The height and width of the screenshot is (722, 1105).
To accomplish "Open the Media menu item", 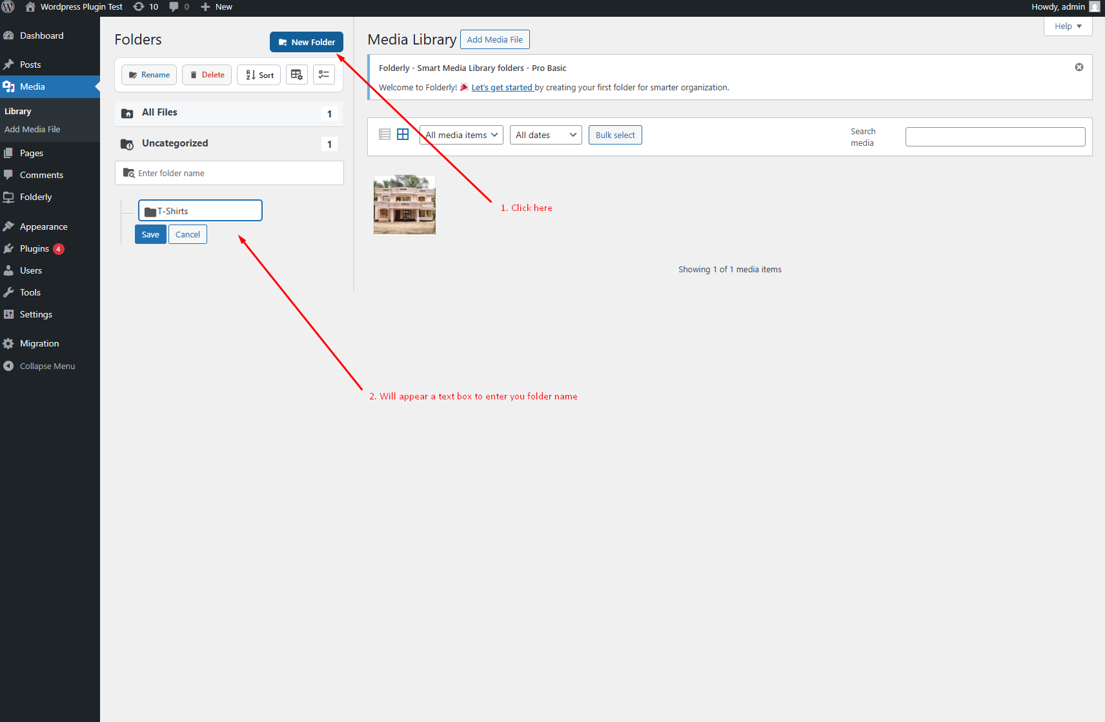I will pos(50,86).
